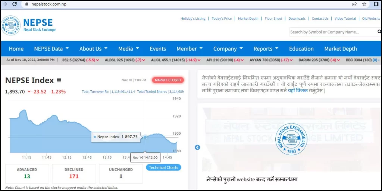Viewport: 382px width, 191px height.
Task: Click the BARUN 205 ticker entry
Action: [319, 60]
